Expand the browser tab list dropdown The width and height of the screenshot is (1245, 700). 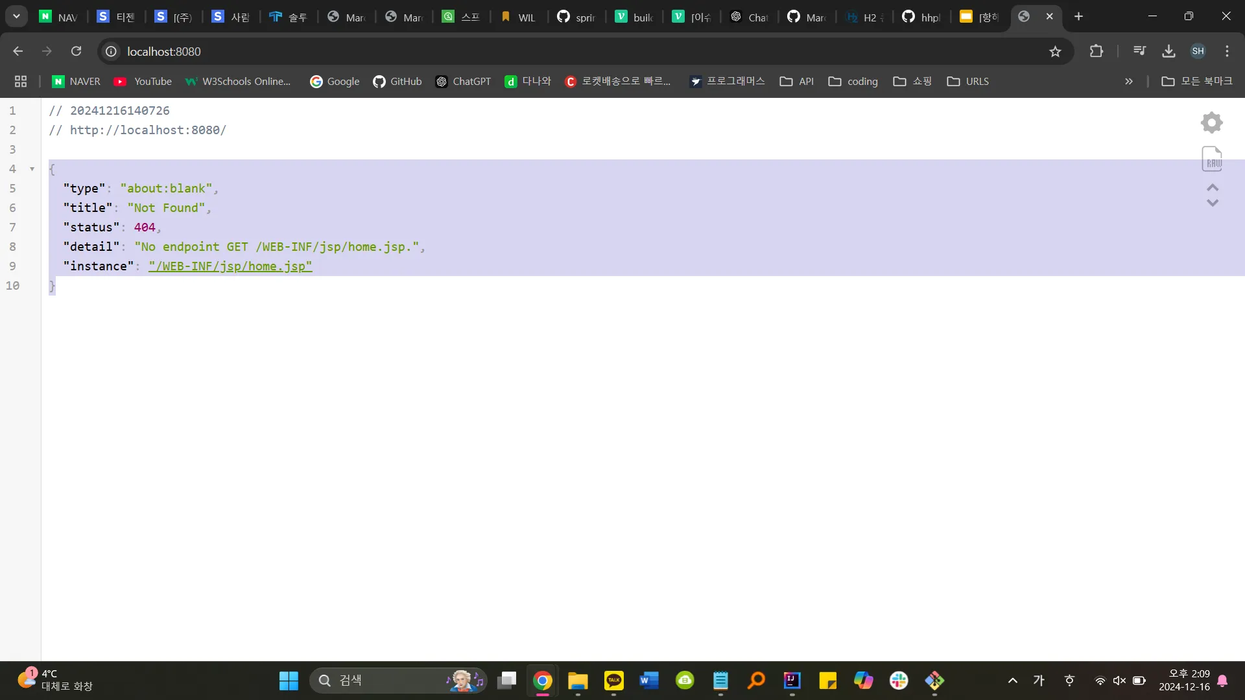coord(16,16)
